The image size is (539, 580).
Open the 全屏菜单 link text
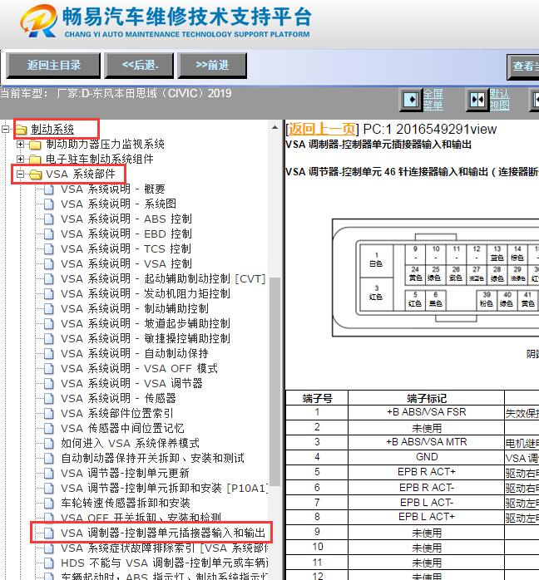(x=433, y=100)
